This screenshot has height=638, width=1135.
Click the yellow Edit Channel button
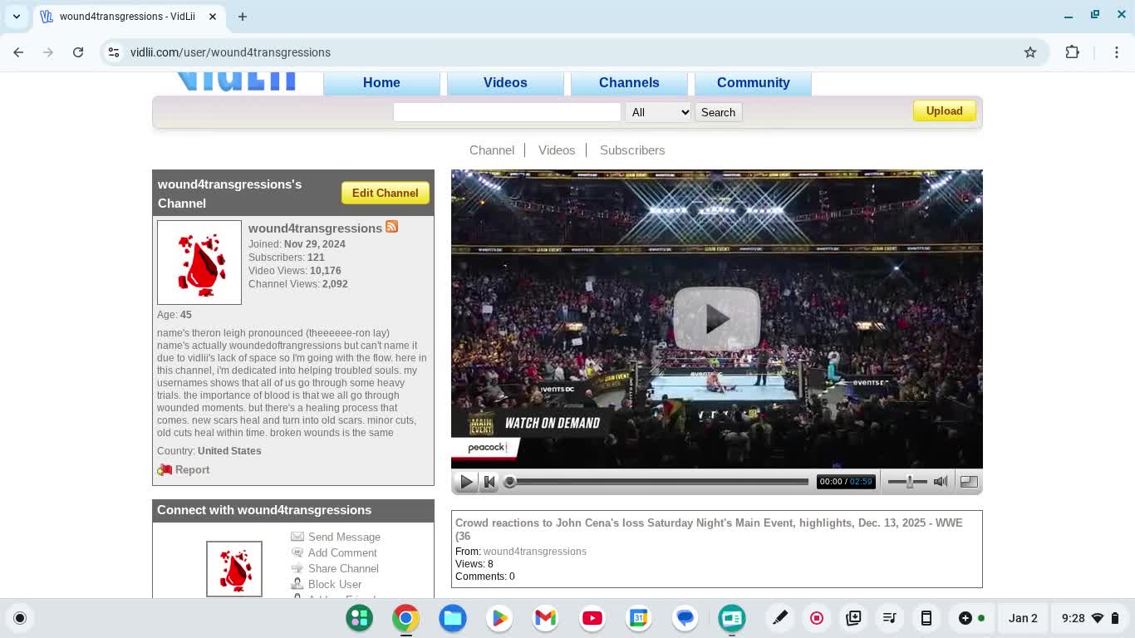[x=385, y=193]
